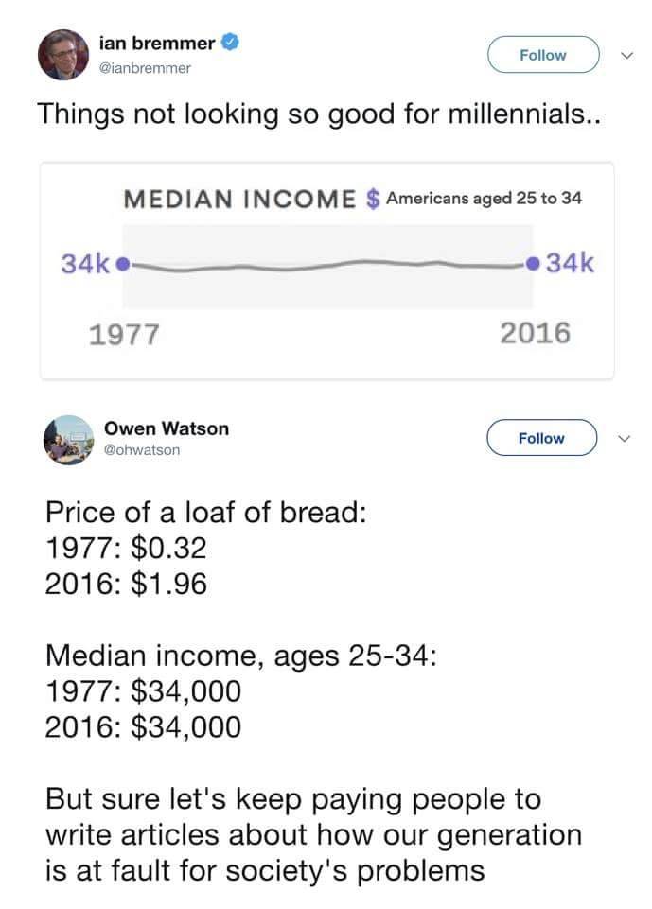
Task: Open Owen Watson's profile picture
Action: 67,440
